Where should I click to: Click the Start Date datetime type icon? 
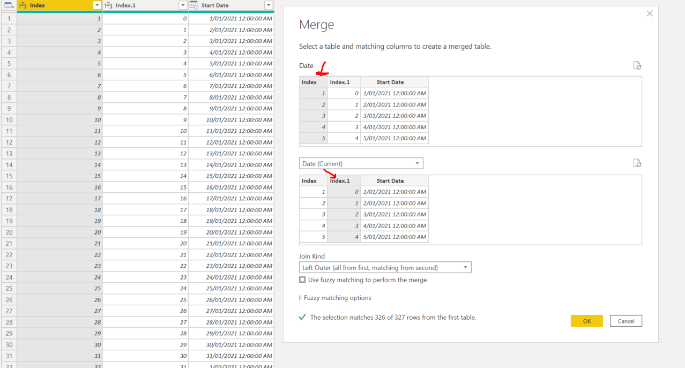point(193,5)
